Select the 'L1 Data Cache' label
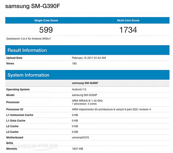The width and height of the screenshot is (173, 153). [x=16, y=121]
